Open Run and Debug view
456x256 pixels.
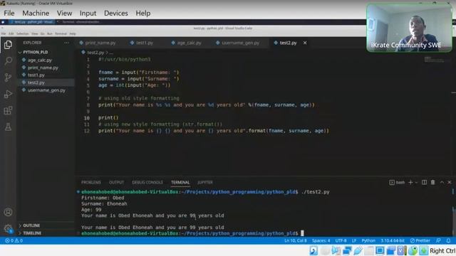coord(8,94)
